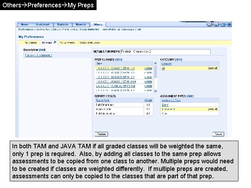Open Class Change Notification link
Image resolution: width=251 pixels, height=188 pixels.
[x=86, y=29]
